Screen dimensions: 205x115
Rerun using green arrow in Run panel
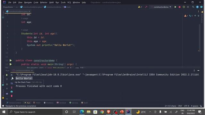point(7,75)
